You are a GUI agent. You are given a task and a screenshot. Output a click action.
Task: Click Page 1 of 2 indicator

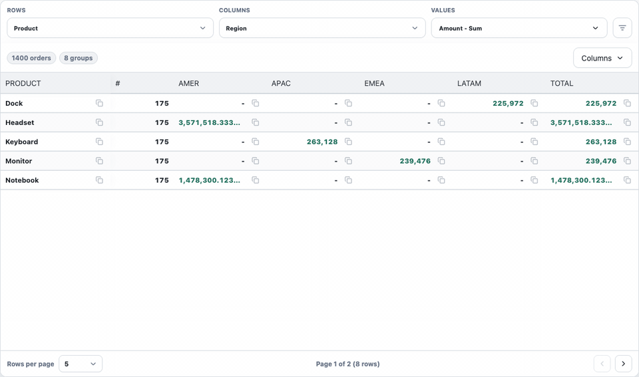(347, 364)
